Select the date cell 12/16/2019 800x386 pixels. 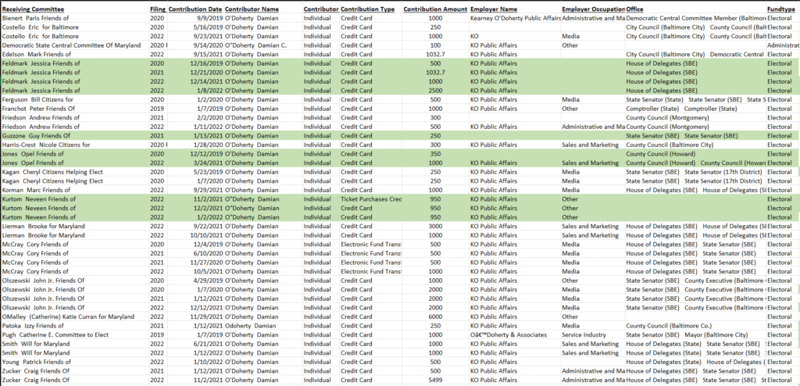coord(207,63)
